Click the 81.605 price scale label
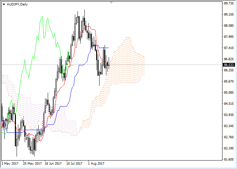Image resolution: width=237 pixels, height=169 pixels. pos(229,159)
